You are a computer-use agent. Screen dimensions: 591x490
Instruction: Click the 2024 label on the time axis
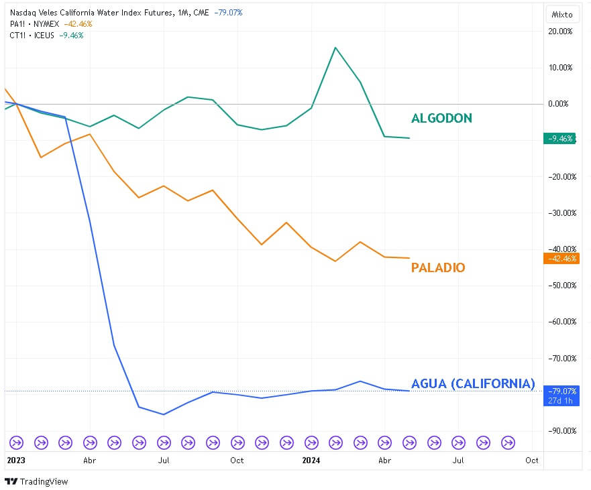311,461
